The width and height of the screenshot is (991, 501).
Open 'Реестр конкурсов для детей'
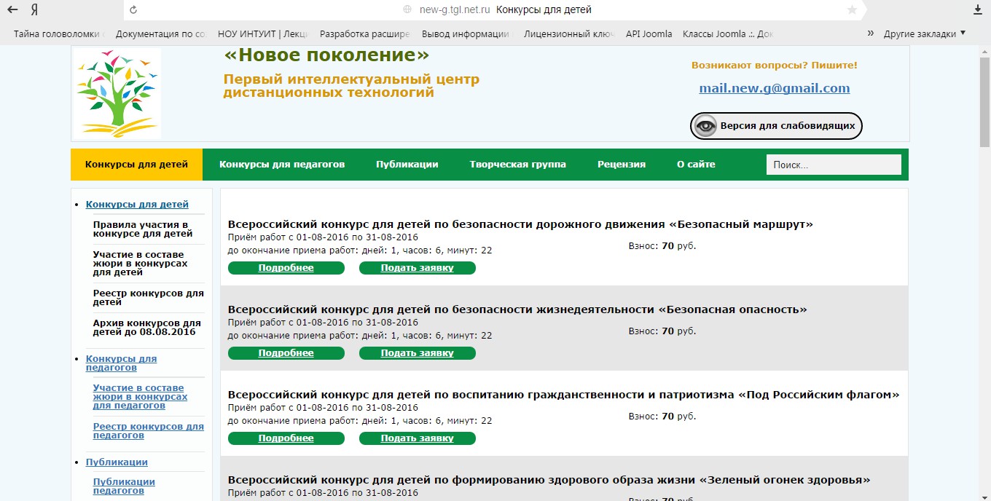(x=149, y=298)
